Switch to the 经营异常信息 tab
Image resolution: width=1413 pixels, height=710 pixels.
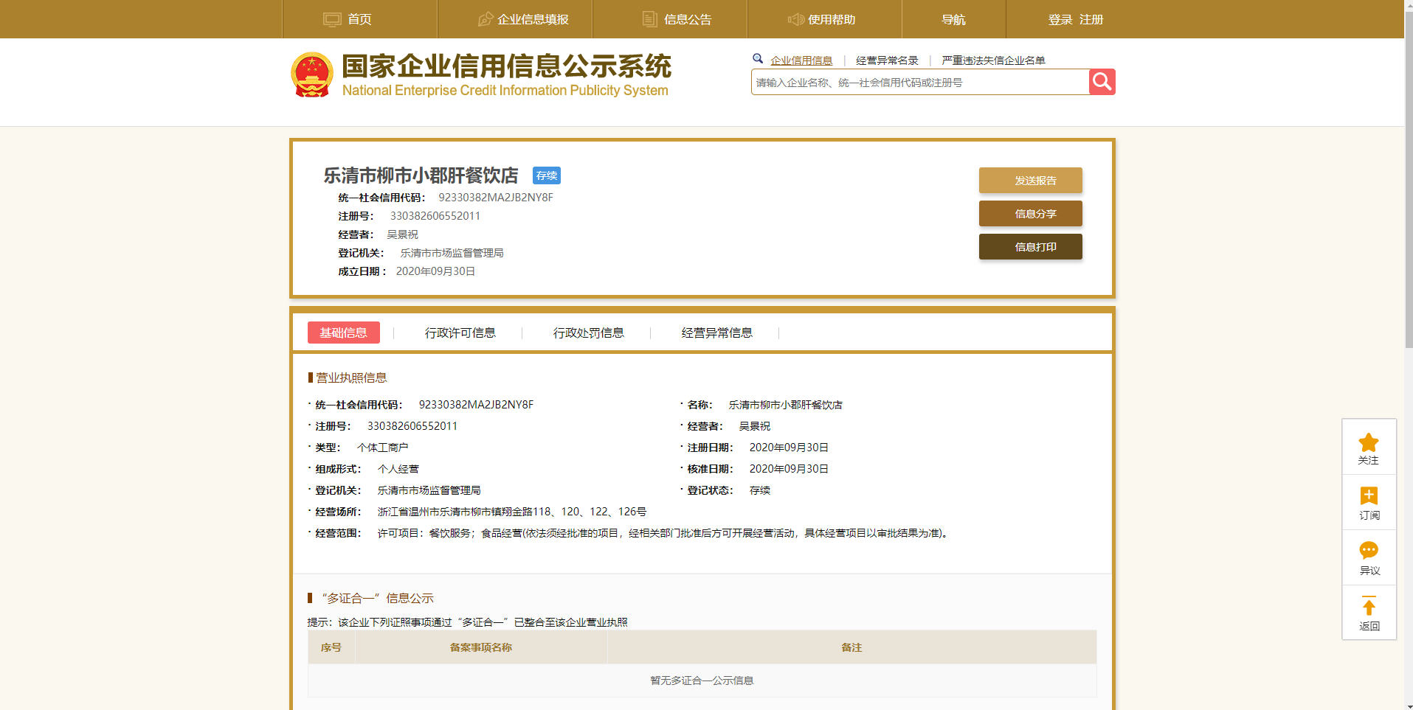pos(717,333)
